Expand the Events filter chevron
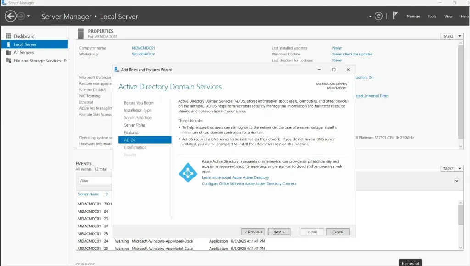 pos(457,181)
